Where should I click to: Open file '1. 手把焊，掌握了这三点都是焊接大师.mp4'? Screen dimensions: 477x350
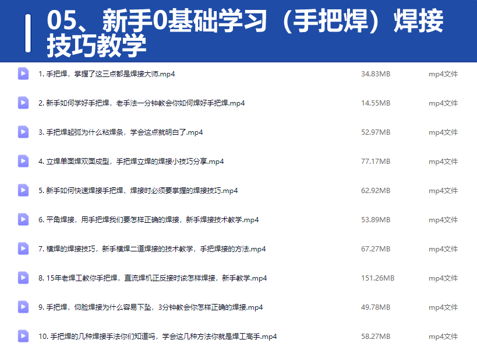[107, 74]
